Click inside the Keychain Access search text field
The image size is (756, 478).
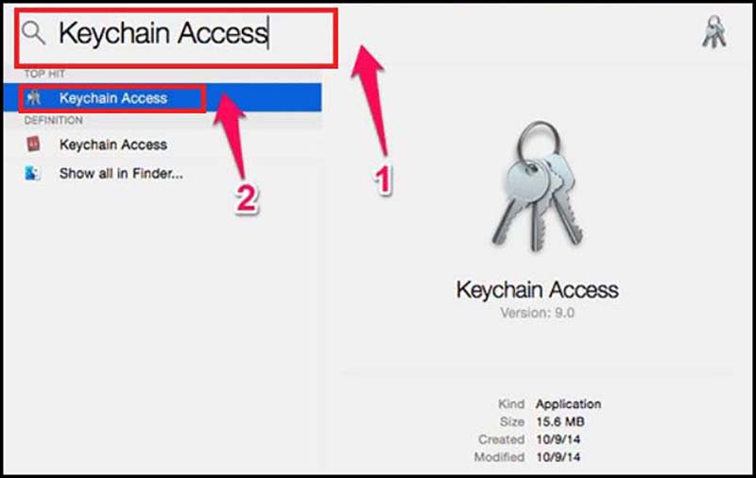tap(176, 38)
